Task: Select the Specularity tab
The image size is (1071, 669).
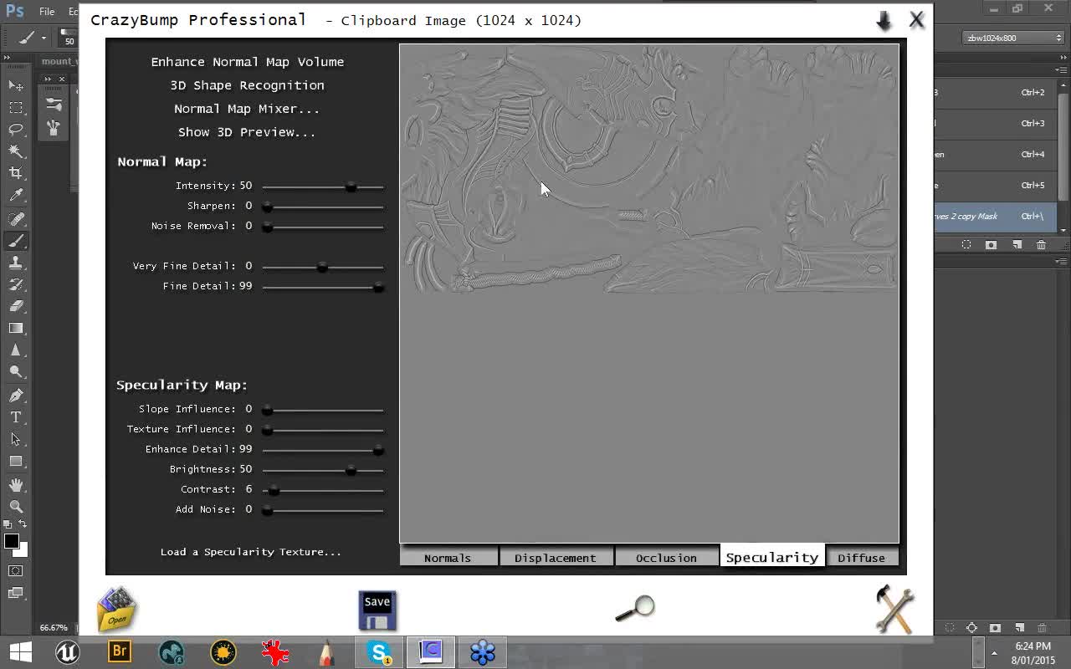Action: click(x=772, y=557)
